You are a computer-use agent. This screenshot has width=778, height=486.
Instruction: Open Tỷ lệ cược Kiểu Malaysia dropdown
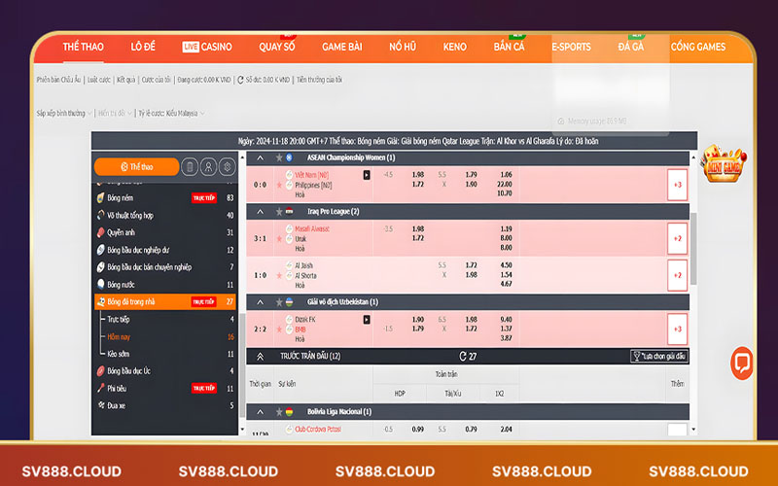pos(171,114)
